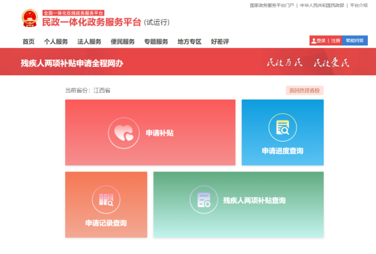
Task: Open the 好差评 page
Action: (x=220, y=41)
